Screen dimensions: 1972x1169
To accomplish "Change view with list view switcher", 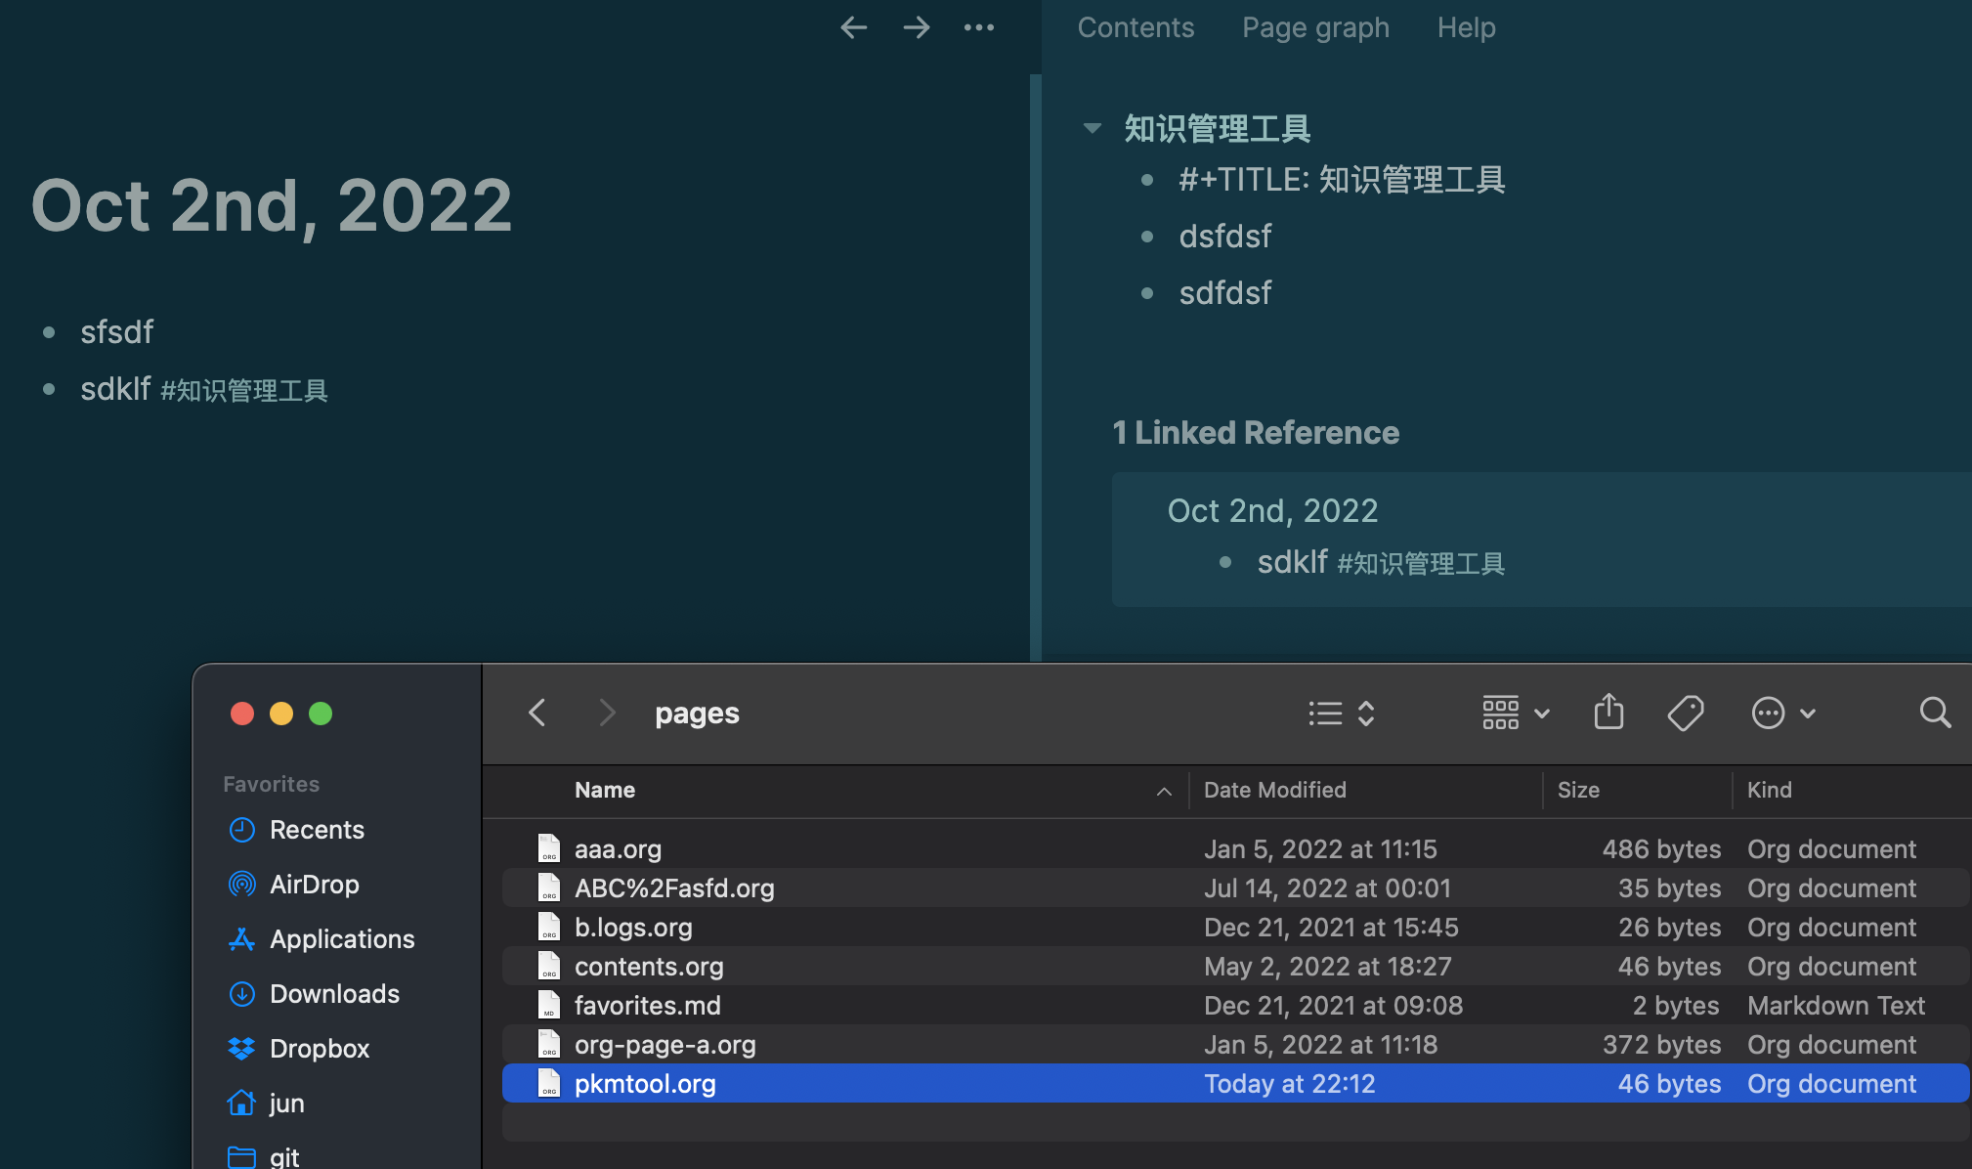I will click(1342, 713).
